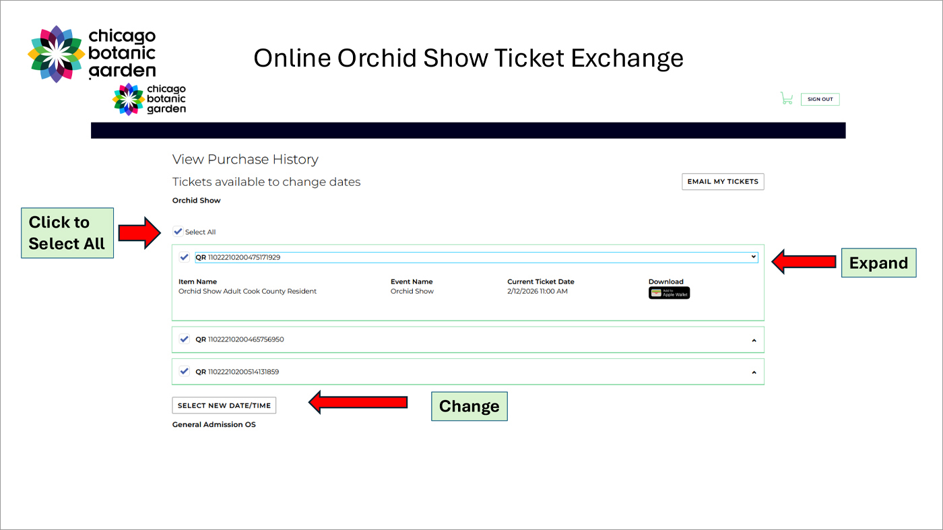The width and height of the screenshot is (943, 530).
Task: Select the Orchid Show section heading
Action: click(x=196, y=200)
